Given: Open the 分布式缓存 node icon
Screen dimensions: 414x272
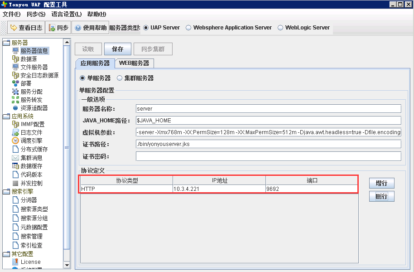Looking at the screenshot, I should pos(15,149).
